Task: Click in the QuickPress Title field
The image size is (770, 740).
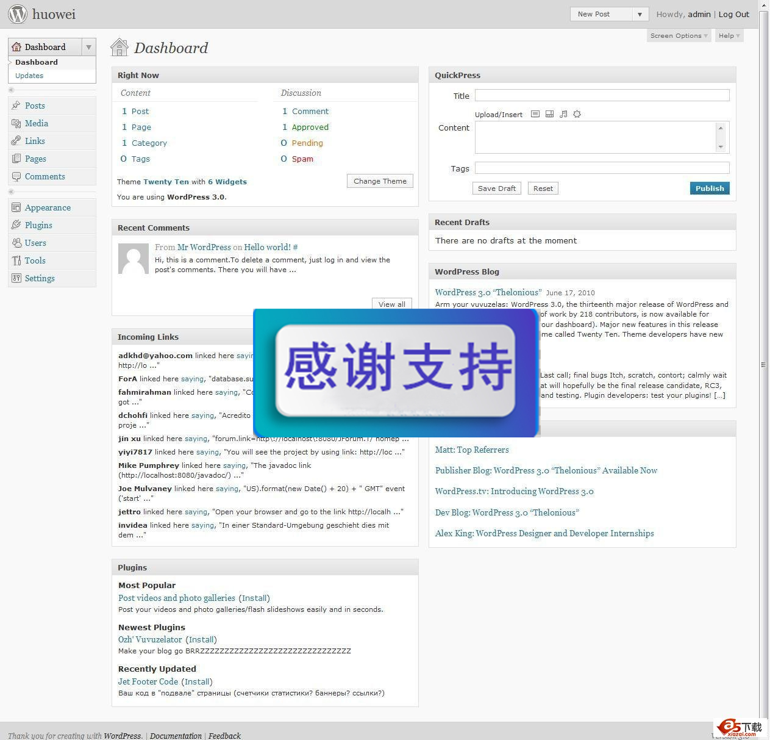Action: pyautogui.click(x=602, y=95)
